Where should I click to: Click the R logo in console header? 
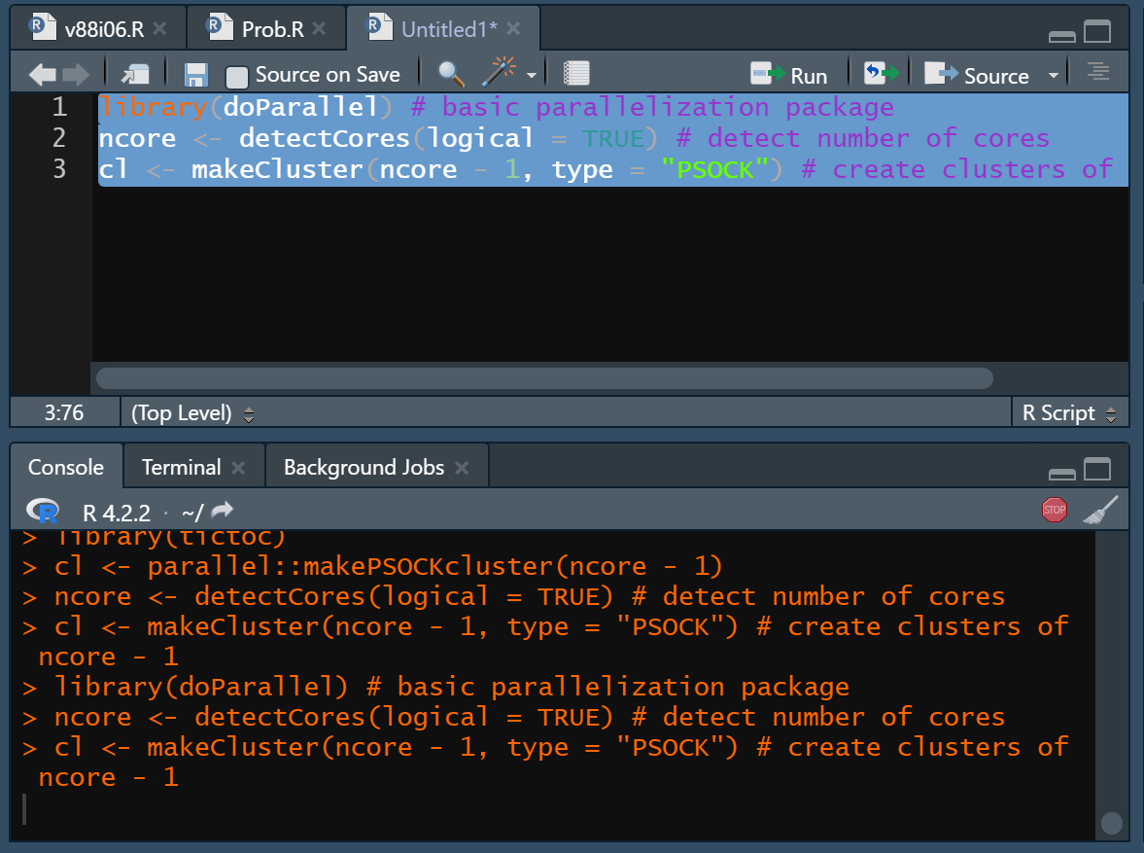point(43,512)
